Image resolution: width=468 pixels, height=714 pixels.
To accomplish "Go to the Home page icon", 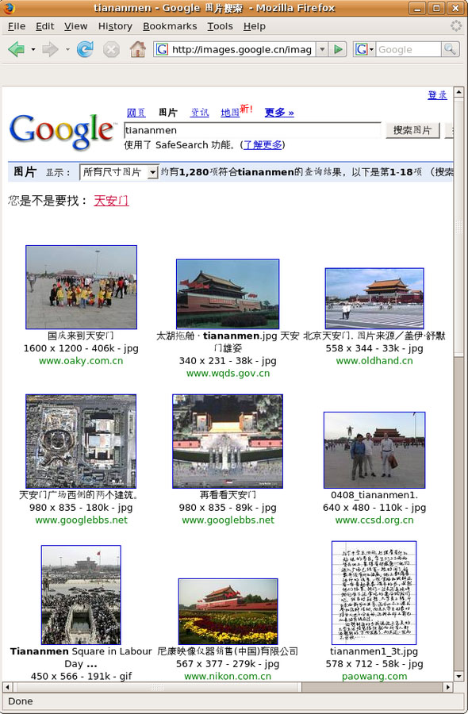I will 138,49.
